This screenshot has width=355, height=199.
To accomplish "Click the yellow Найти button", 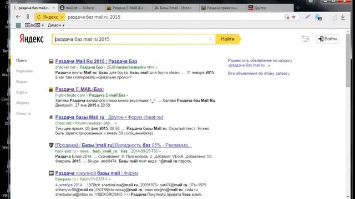I will click(227, 39).
